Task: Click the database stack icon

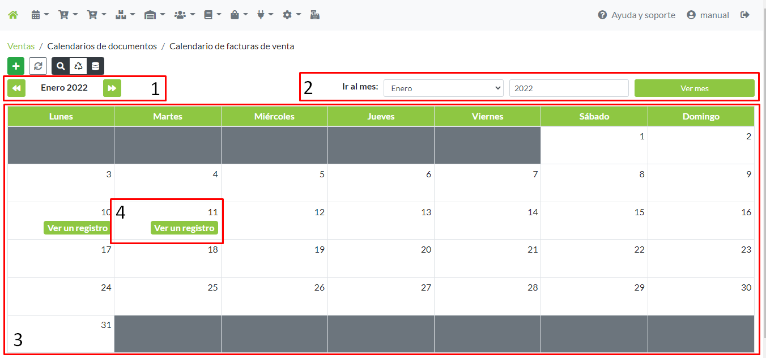Action: pos(96,66)
